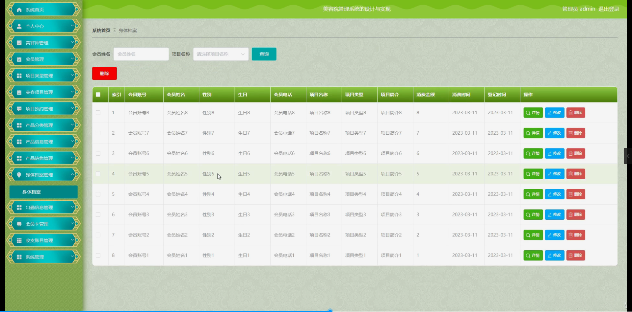Click the grid icon beside 产品分类管理
The height and width of the screenshot is (312, 632).
pos(19,125)
